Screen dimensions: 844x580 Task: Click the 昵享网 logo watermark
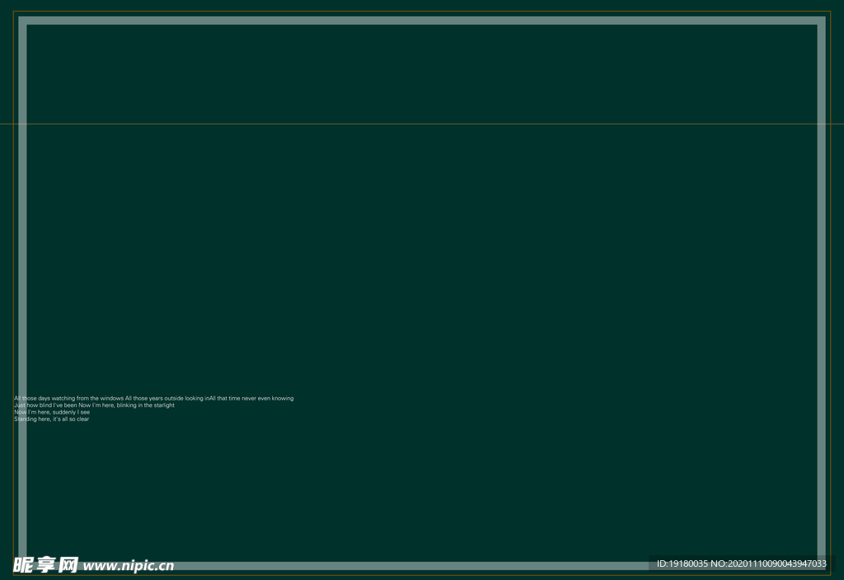pyautogui.click(x=46, y=565)
